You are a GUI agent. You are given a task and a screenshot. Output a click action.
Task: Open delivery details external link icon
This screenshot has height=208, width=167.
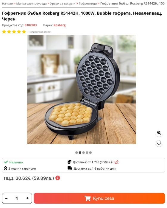(x=116, y=162)
